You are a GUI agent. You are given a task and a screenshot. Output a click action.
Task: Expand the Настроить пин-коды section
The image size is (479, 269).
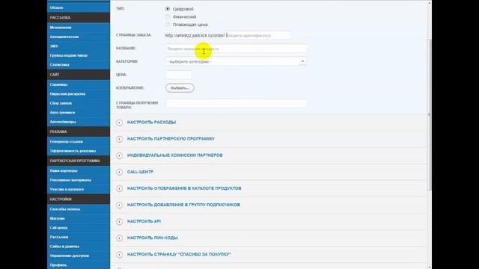point(153,238)
